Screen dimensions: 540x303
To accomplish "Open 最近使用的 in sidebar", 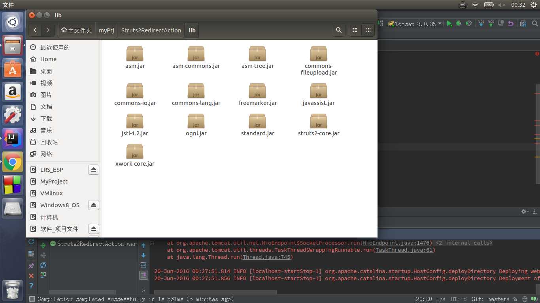I will coord(63,47).
